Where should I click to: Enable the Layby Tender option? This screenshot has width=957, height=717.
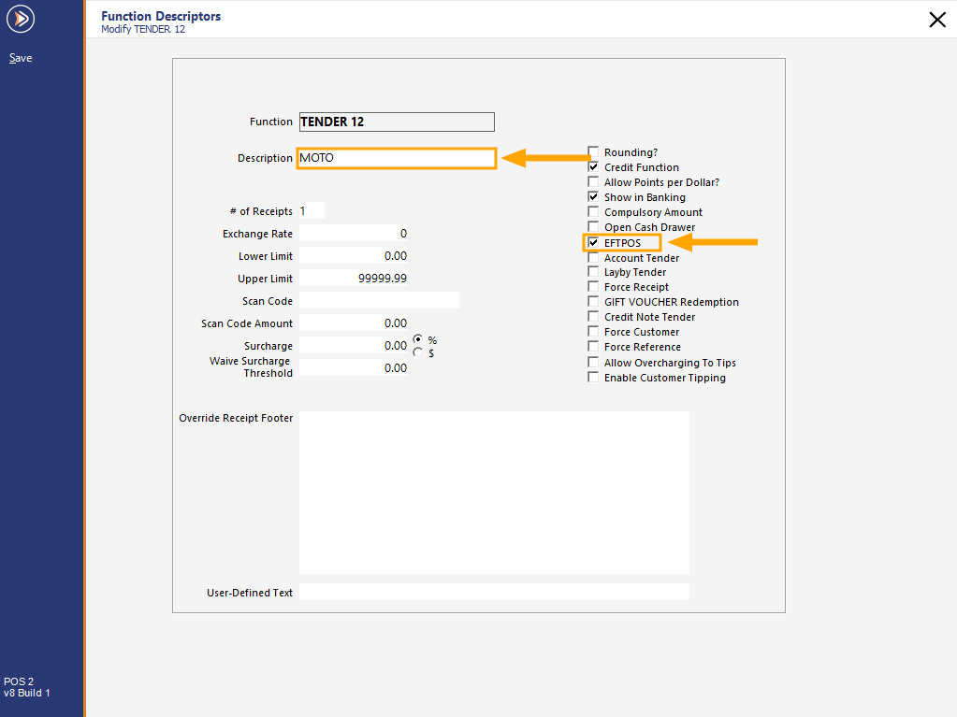pos(593,271)
